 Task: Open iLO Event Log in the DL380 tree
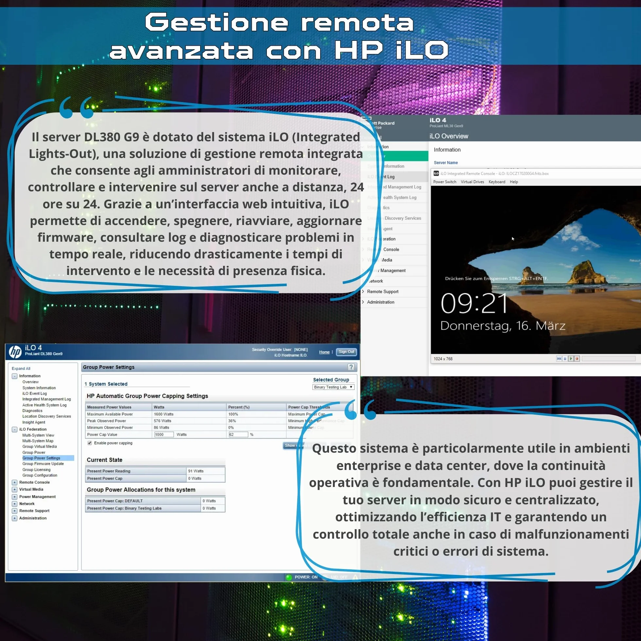[35, 393]
